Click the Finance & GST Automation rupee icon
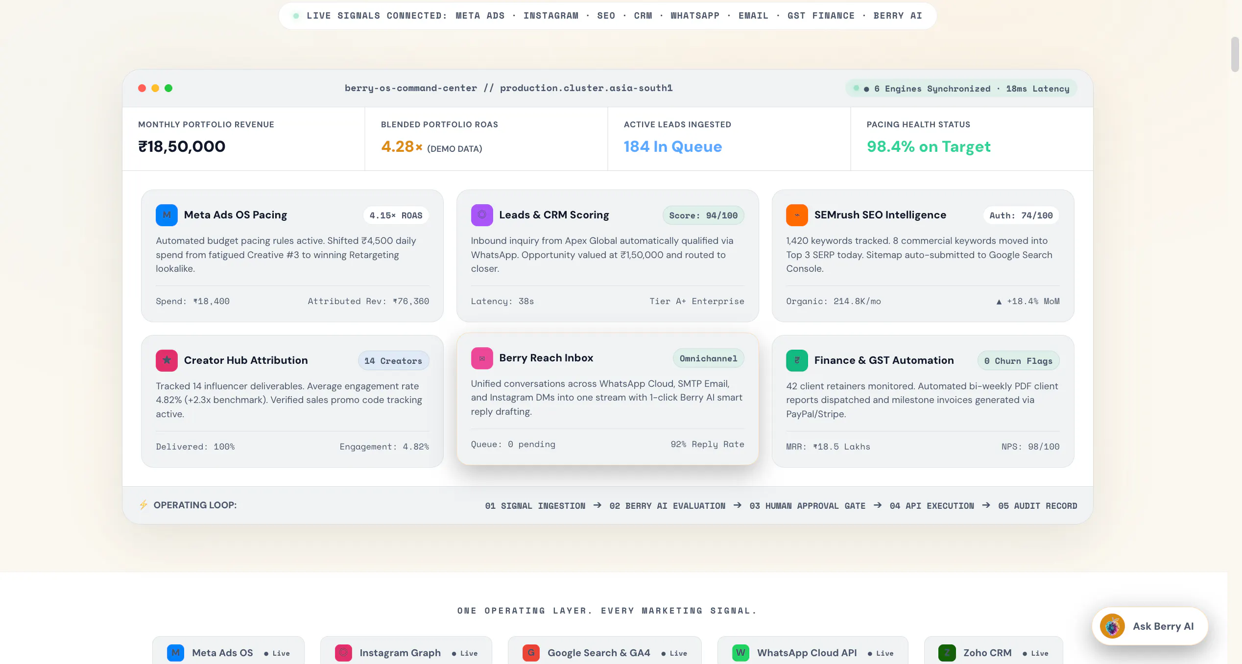This screenshot has width=1242, height=664. pyautogui.click(x=797, y=360)
